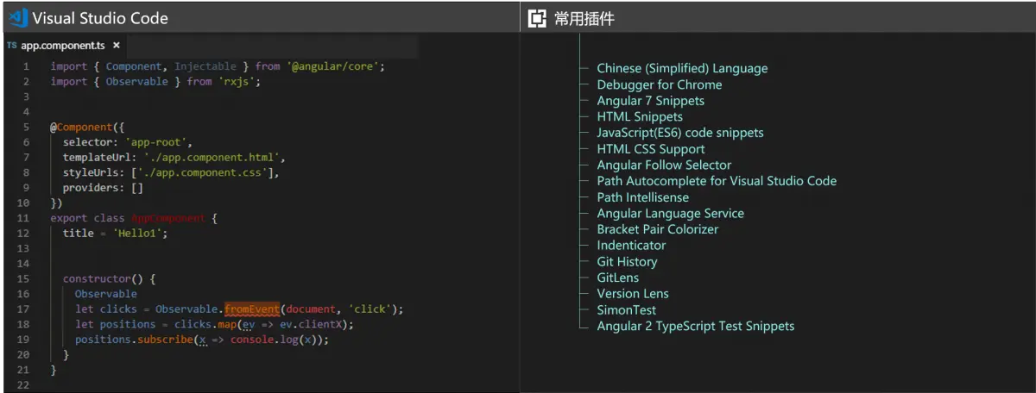This screenshot has height=393, width=1036.
Task: Click line number 17 in the gutter
Action: click(x=23, y=309)
